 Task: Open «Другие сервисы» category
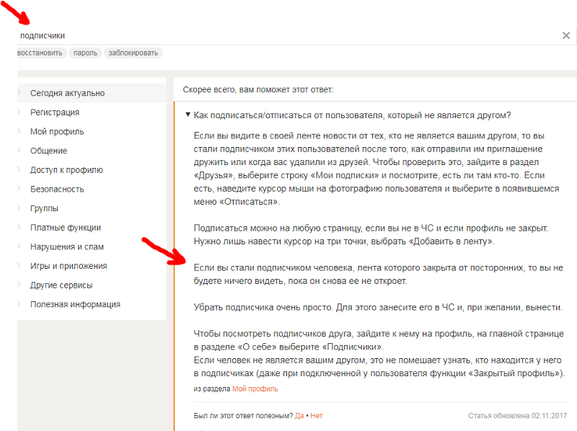(92, 285)
